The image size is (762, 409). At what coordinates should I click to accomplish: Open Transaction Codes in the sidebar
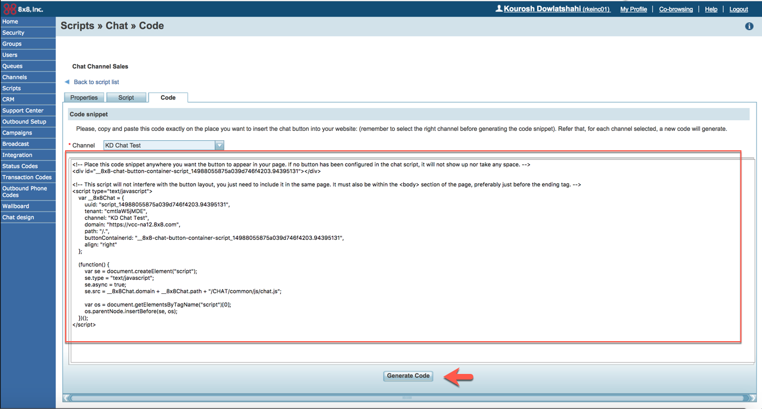(28, 178)
